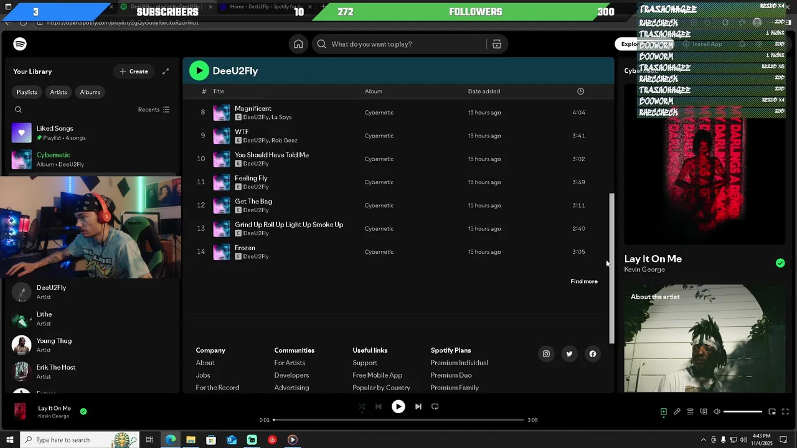
Task: Open Rob Geez artist link on WTF
Action: tap(285, 141)
